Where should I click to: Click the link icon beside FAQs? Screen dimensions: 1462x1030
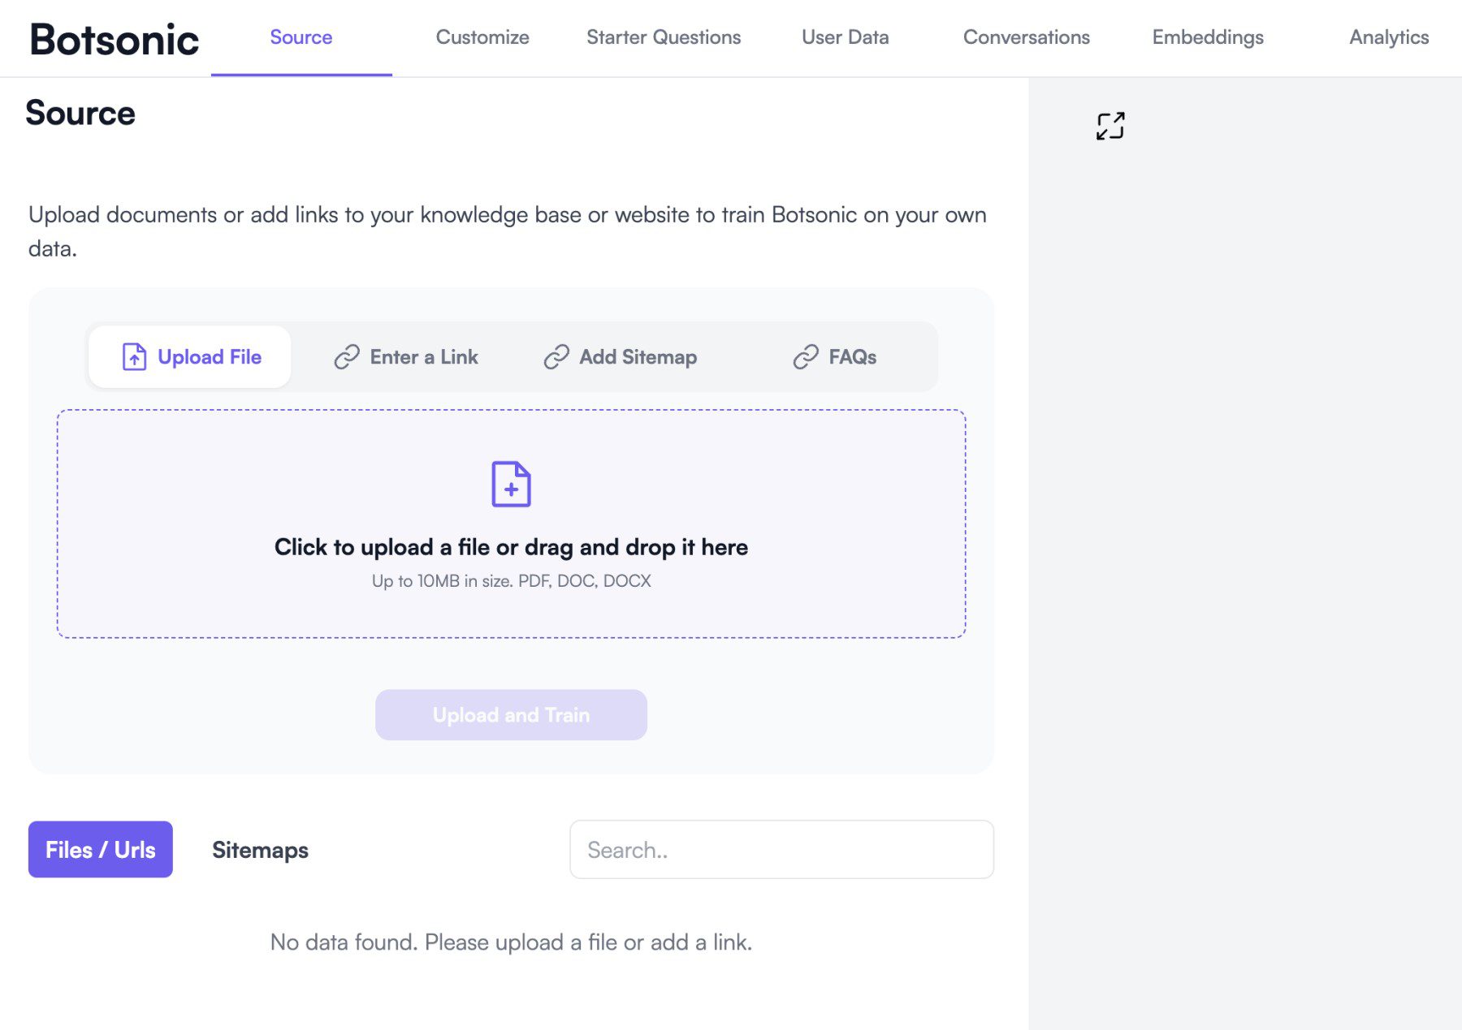click(805, 356)
